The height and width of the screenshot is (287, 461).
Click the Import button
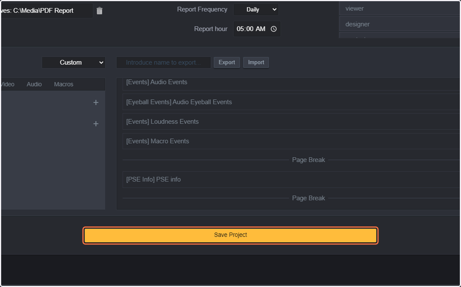pyautogui.click(x=256, y=63)
